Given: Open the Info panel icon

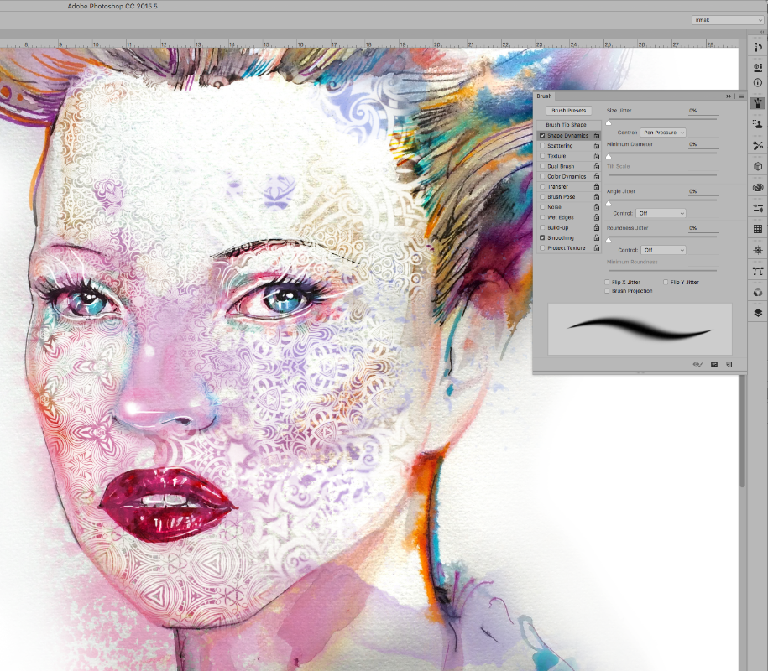Looking at the screenshot, I should click(758, 83).
